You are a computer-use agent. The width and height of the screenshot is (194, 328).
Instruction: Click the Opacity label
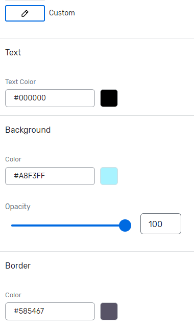coord(18,207)
